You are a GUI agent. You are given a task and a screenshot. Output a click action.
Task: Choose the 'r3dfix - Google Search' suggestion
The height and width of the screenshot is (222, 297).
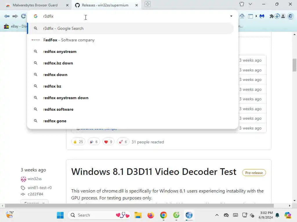131,28
